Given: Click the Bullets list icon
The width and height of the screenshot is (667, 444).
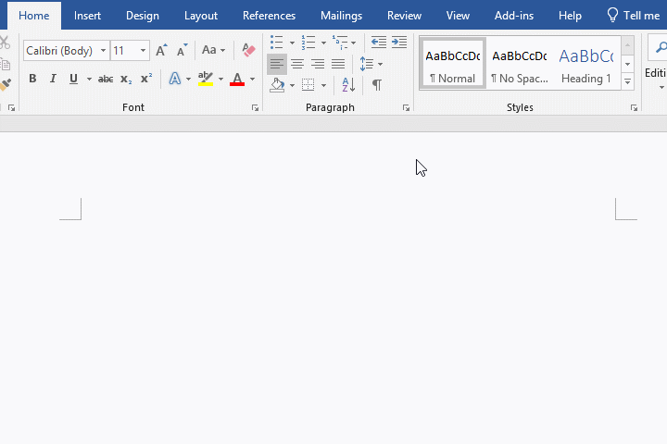Looking at the screenshot, I should pos(276,42).
